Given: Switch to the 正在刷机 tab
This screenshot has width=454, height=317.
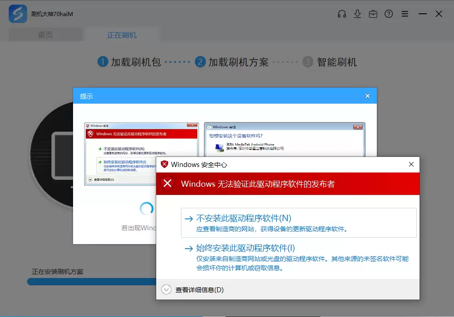Looking at the screenshot, I should pyautogui.click(x=121, y=34).
